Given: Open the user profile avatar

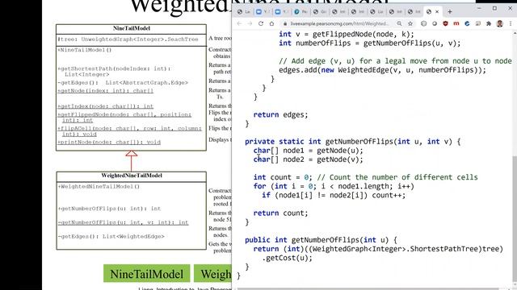Looking at the screenshot, I should 500,23.
